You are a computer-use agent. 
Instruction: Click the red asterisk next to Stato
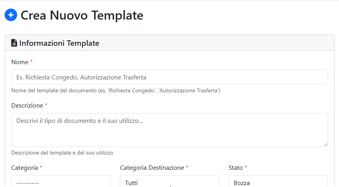pos(246,168)
